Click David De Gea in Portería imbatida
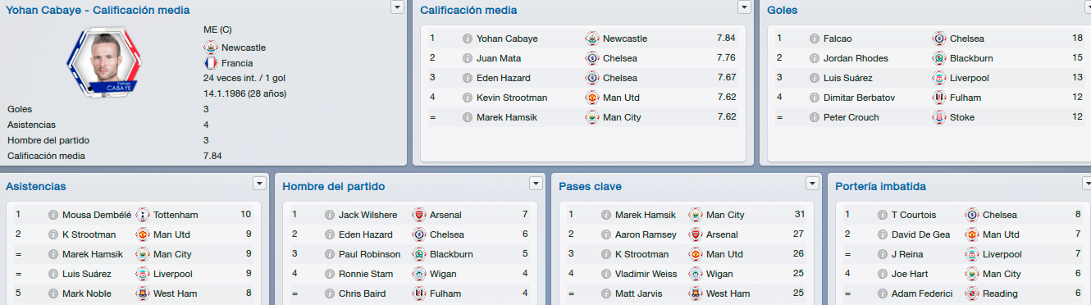 [920, 234]
